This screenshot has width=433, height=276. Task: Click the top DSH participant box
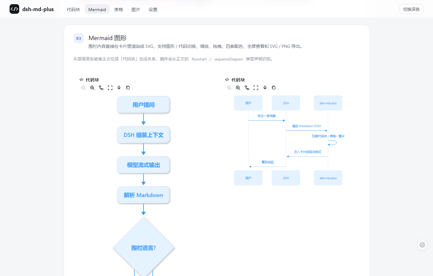click(x=286, y=103)
